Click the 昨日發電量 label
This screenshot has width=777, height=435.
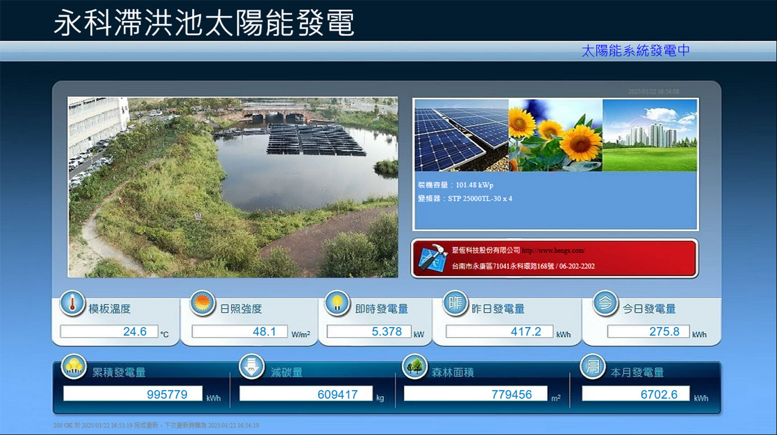(498, 309)
